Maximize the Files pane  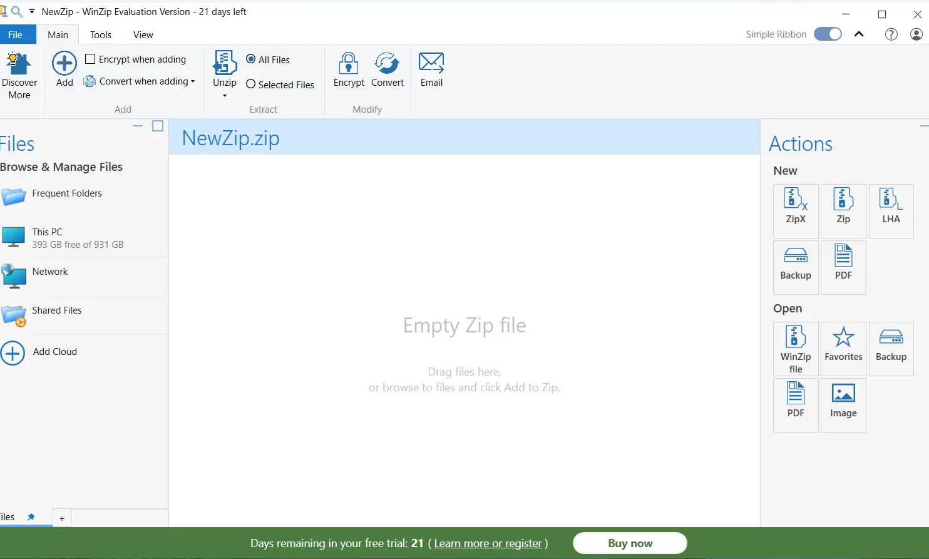158,126
